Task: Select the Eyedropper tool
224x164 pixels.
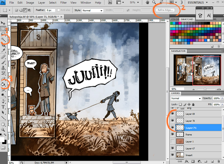Action: point(3,51)
